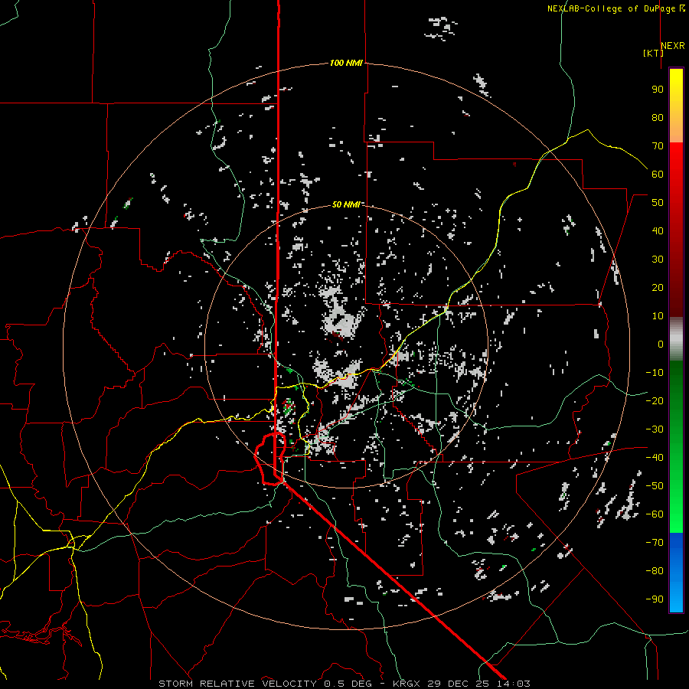Pick the gray zero-velocity segment of the color bar
This screenshot has width=689, height=689.
pyautogui.click(x=676, y=338)
